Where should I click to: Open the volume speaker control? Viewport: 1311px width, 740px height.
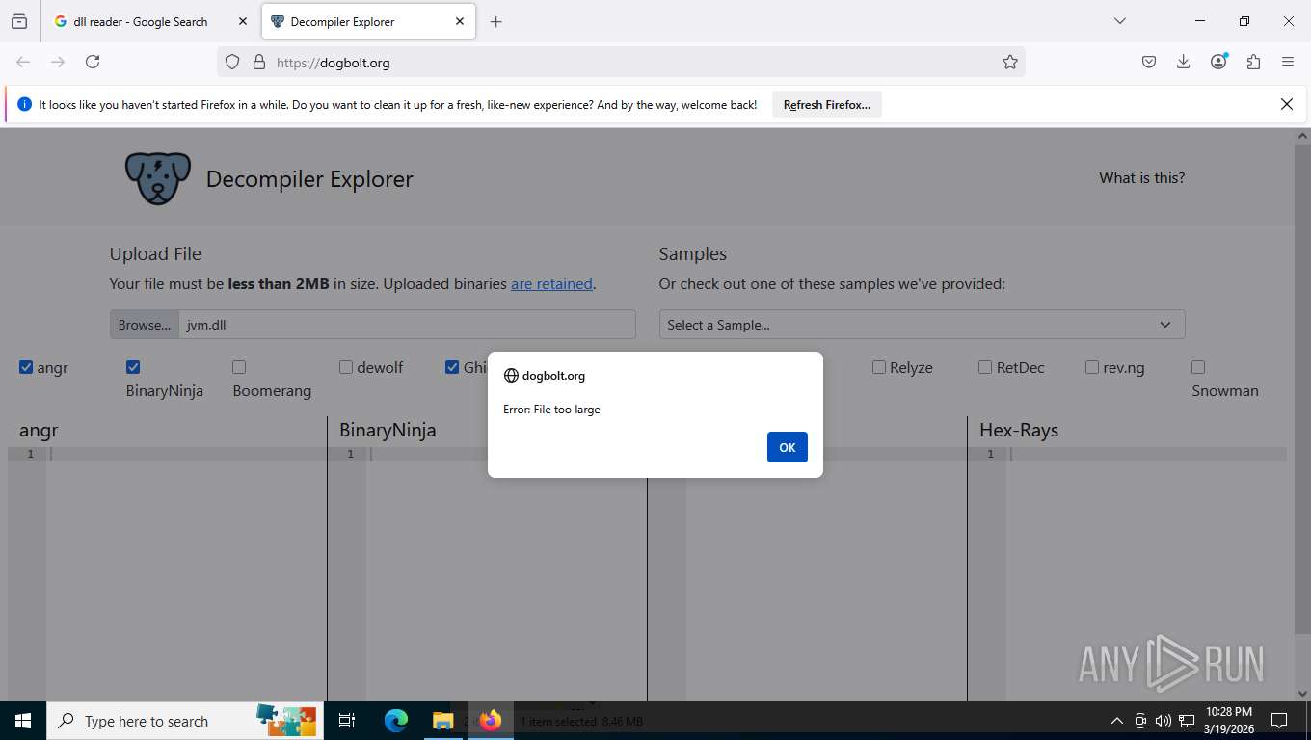coord(1163,721)
